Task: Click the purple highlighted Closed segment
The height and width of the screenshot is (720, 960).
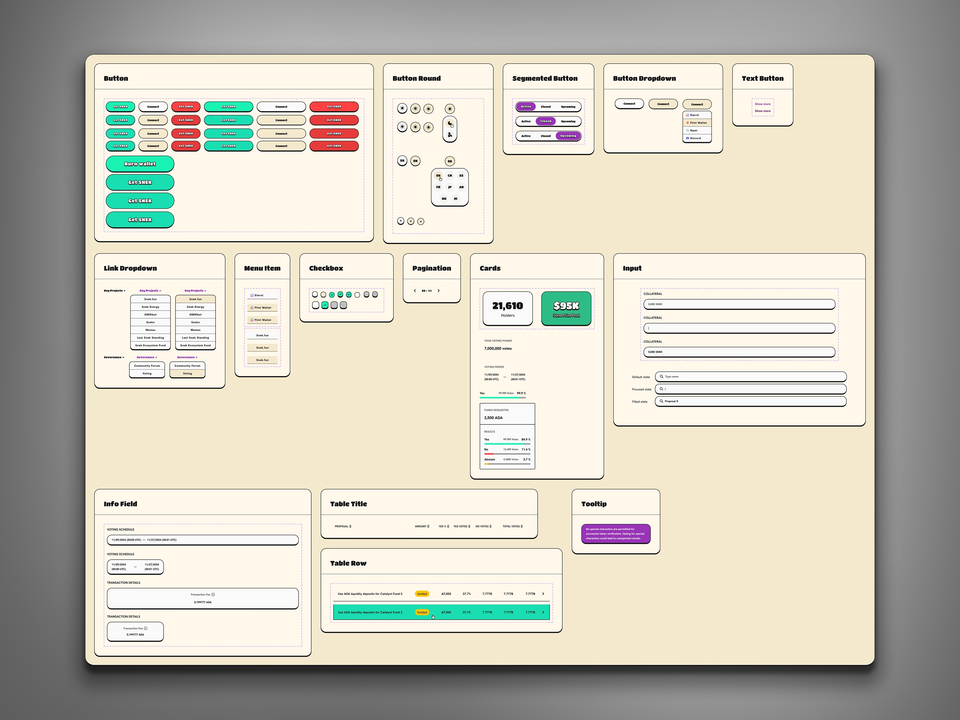Action: pyautogui.click(x=545, y=121)
